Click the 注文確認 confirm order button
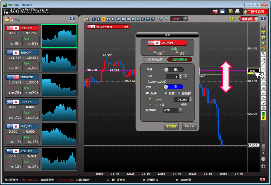Image resolution: width=271 pixels, height=185 pixels. 171,126
